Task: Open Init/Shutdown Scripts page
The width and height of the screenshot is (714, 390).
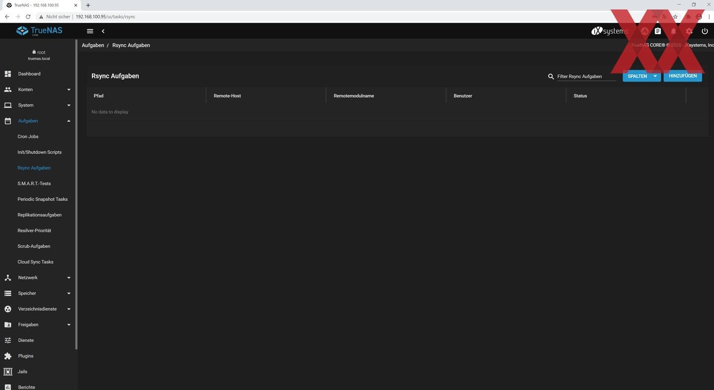Action: pyautogui.click(x=39, y=152)
